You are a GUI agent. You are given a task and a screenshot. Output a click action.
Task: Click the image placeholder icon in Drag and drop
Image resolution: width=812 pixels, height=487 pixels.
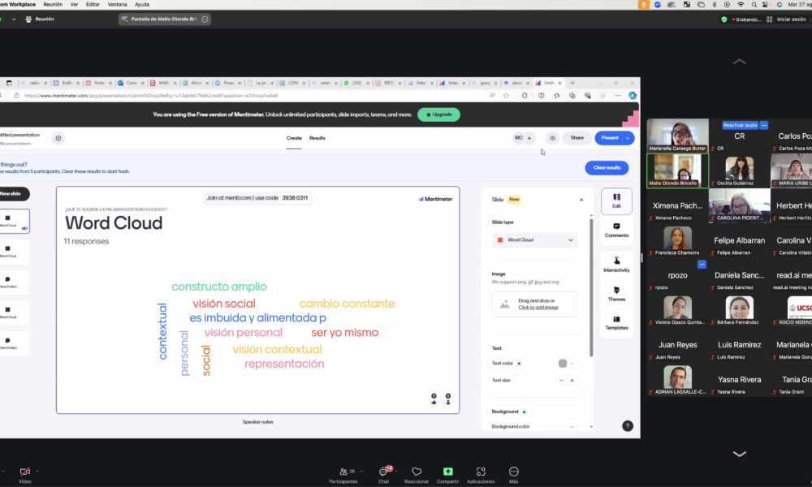click(x=504, y=304)
